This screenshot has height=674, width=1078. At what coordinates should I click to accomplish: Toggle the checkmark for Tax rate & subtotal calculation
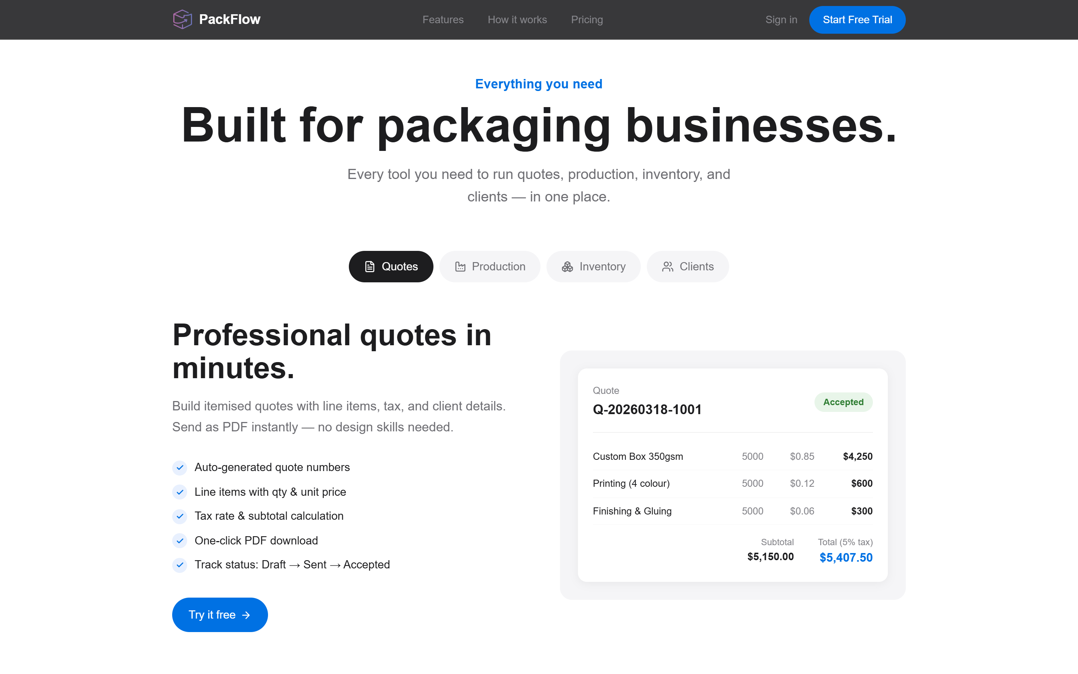tap(180, 516)
